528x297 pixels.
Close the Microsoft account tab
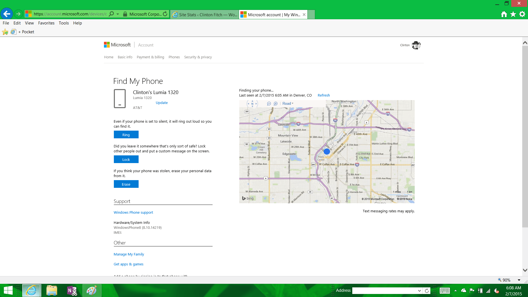pos(304,15)
